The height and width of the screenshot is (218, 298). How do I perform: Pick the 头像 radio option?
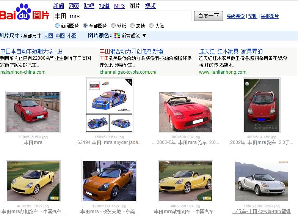(151, 25)
